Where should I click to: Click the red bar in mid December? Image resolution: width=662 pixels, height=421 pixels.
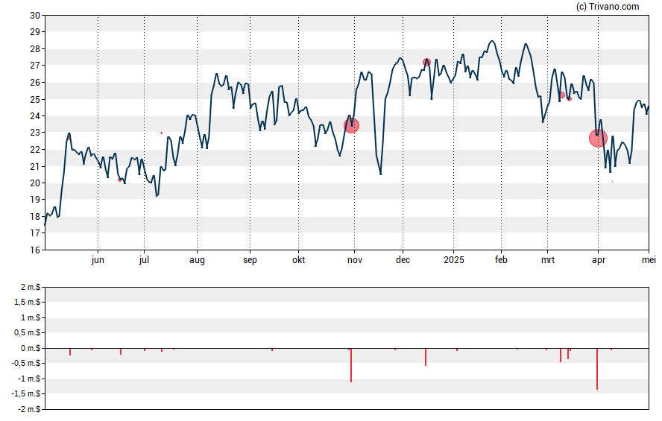click(x=426, y=357)
